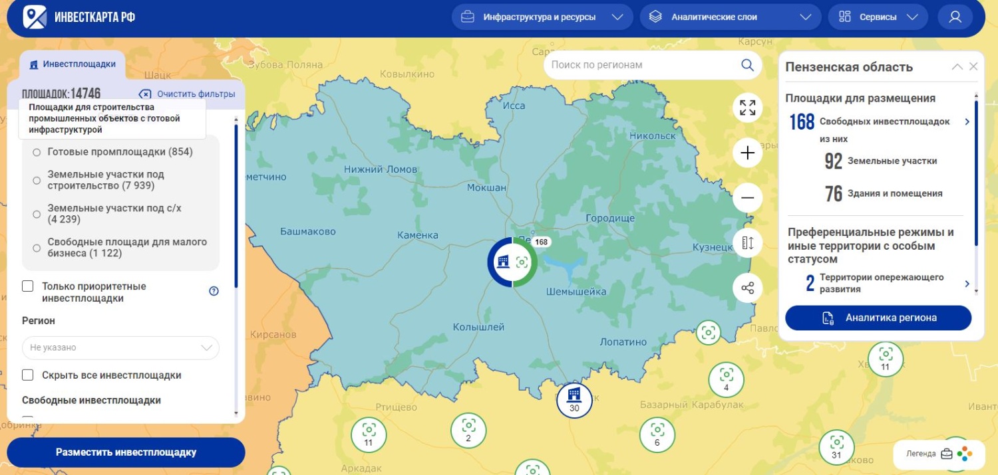Zoom out the map with minus button
The height and width of the screenshot is (475, 998).
pyautogui.click(x=748, y=198)
